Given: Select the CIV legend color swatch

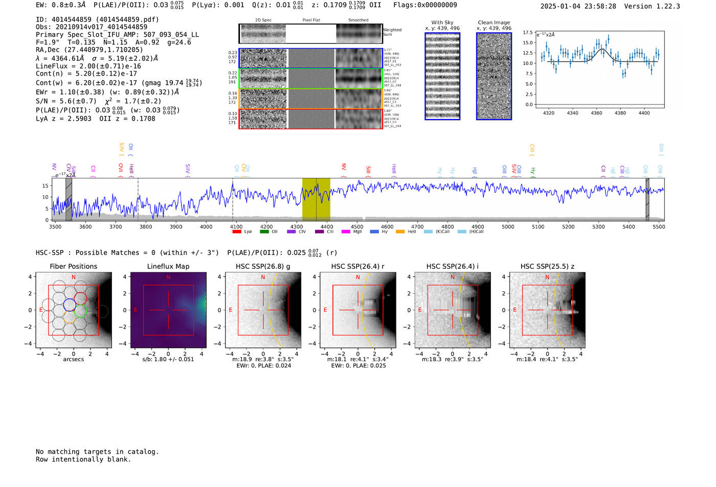Looking at the screenshot, I should 292,232.
